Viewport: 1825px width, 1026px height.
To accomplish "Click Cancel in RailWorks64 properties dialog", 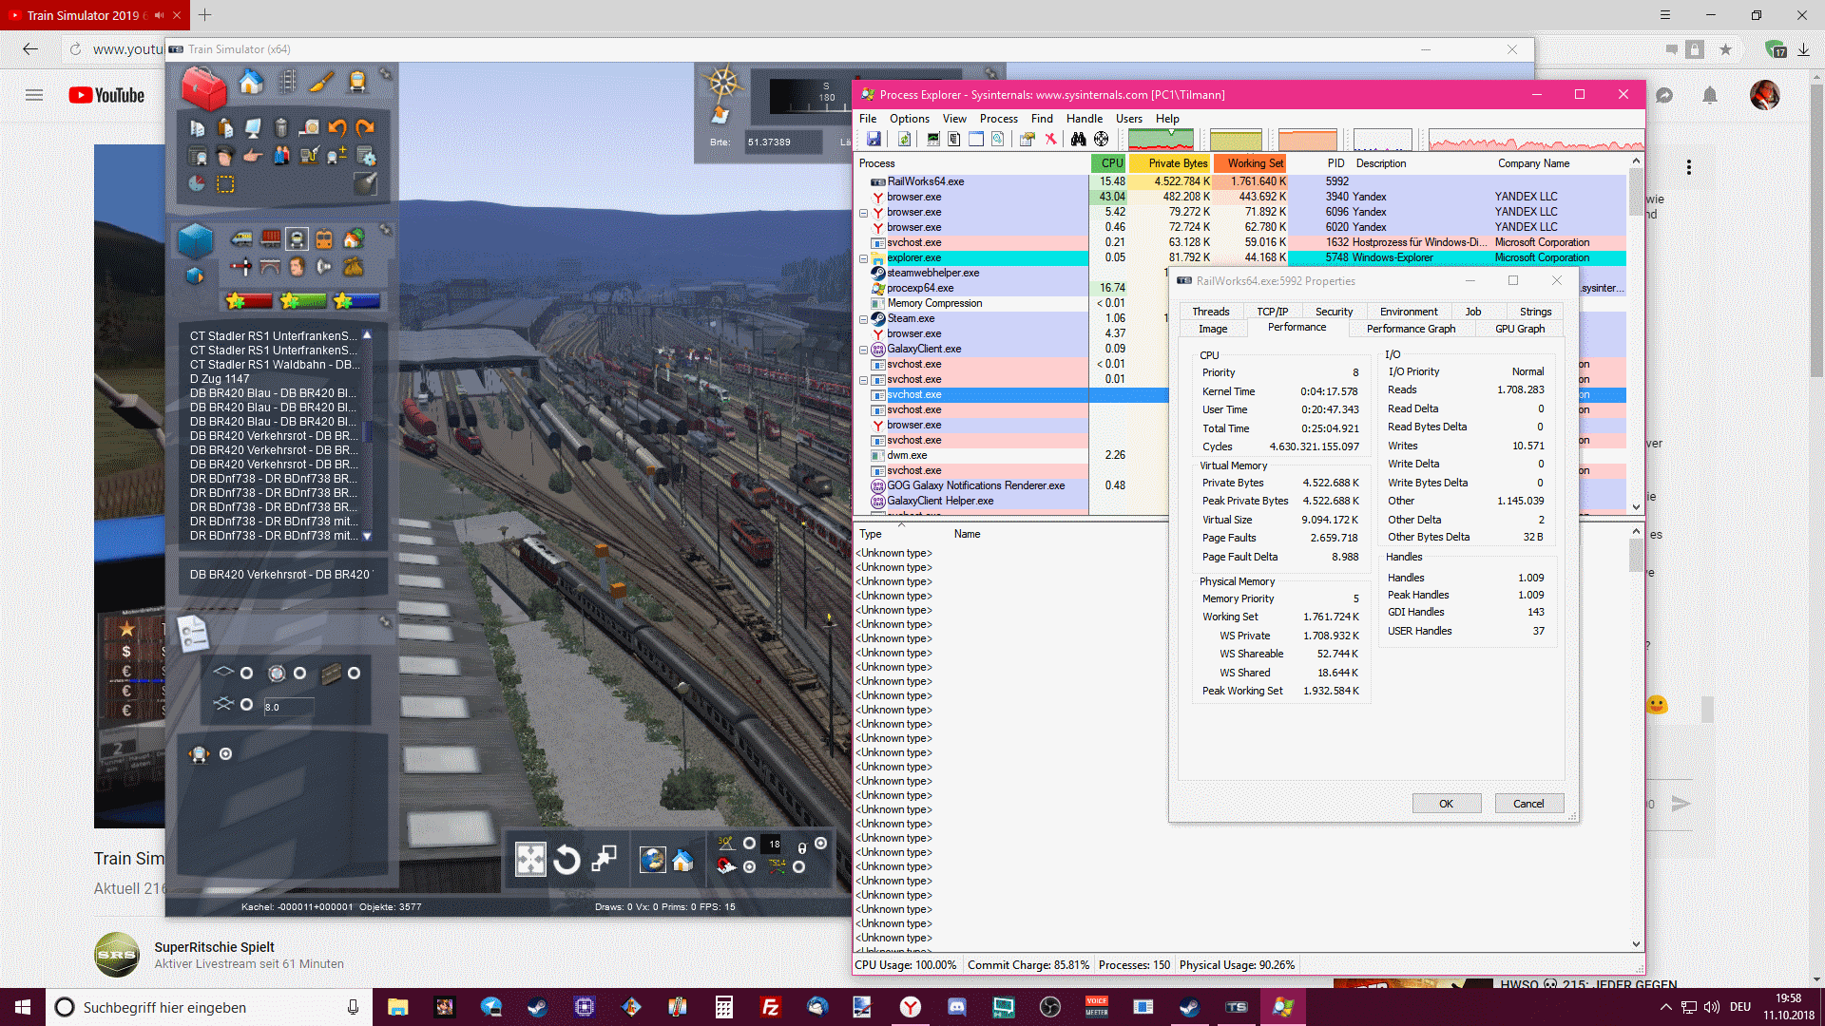I will 1528,804.
